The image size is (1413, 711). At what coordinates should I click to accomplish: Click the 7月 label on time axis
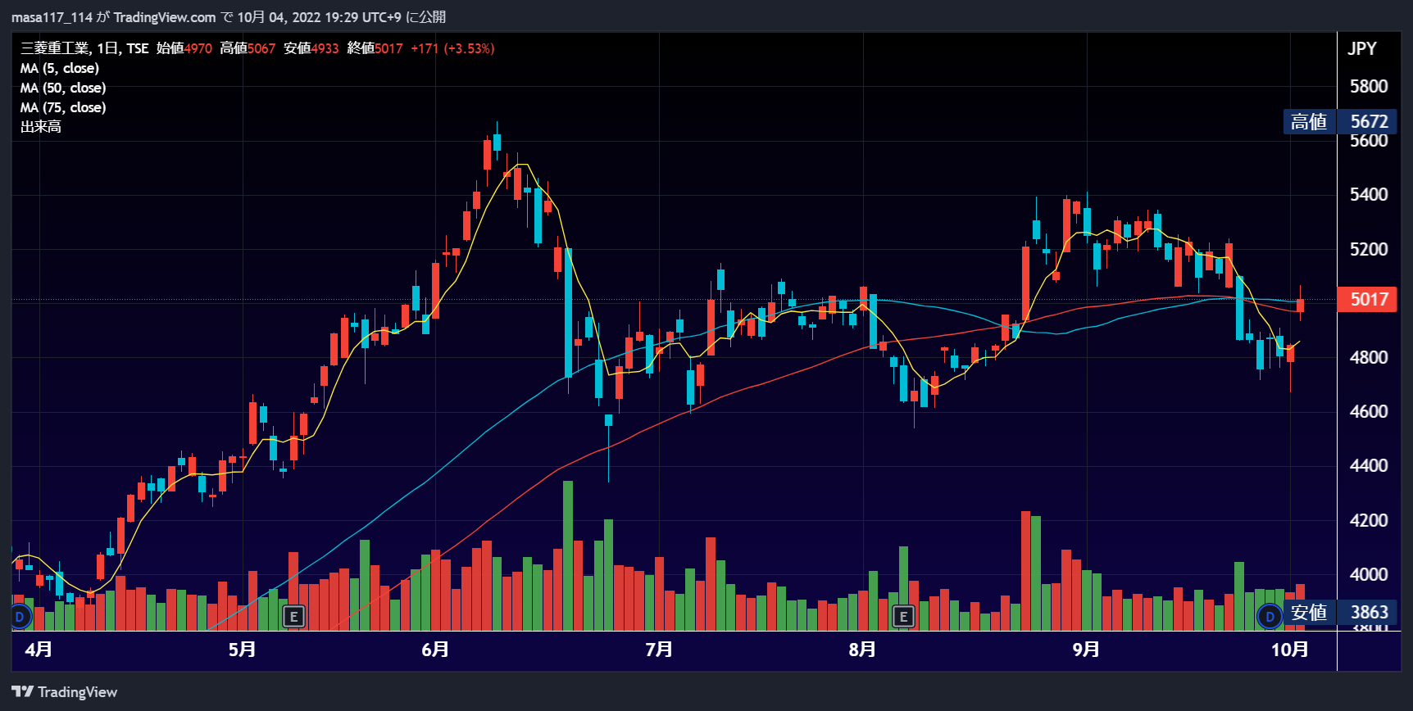pos(659,650)
